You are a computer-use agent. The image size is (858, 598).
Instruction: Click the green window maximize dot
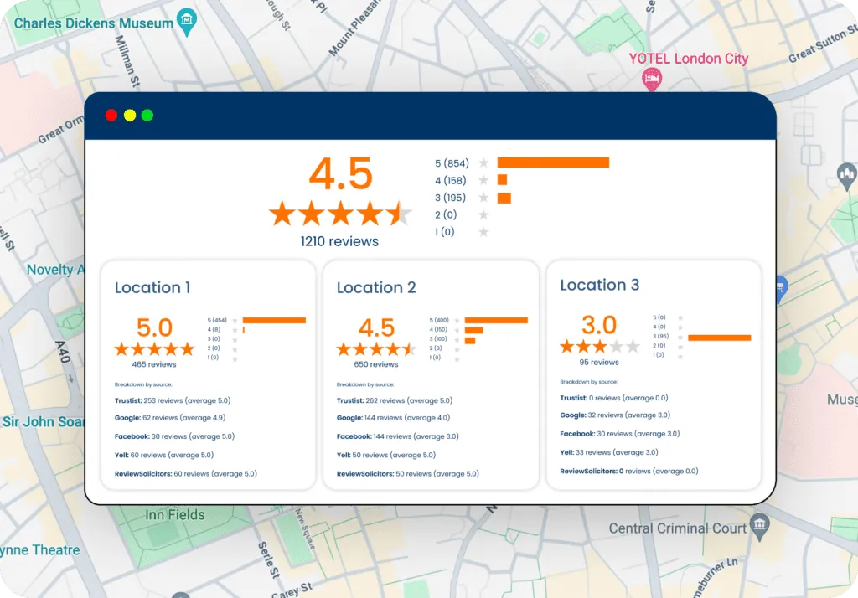(x=147, y=115)
